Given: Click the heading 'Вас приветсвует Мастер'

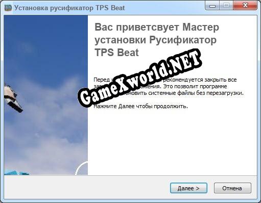Looking at the screenshot, I should click(x=157, y=27).
